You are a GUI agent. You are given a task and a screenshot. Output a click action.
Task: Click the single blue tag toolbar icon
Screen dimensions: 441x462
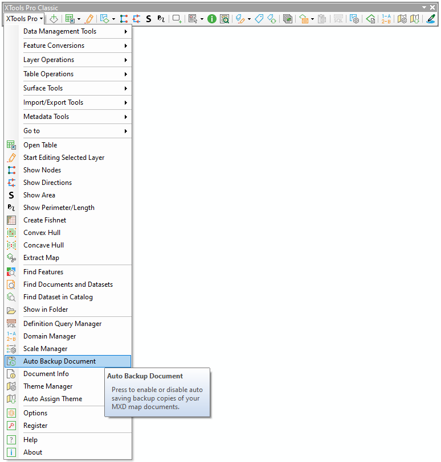coord(259,19)
